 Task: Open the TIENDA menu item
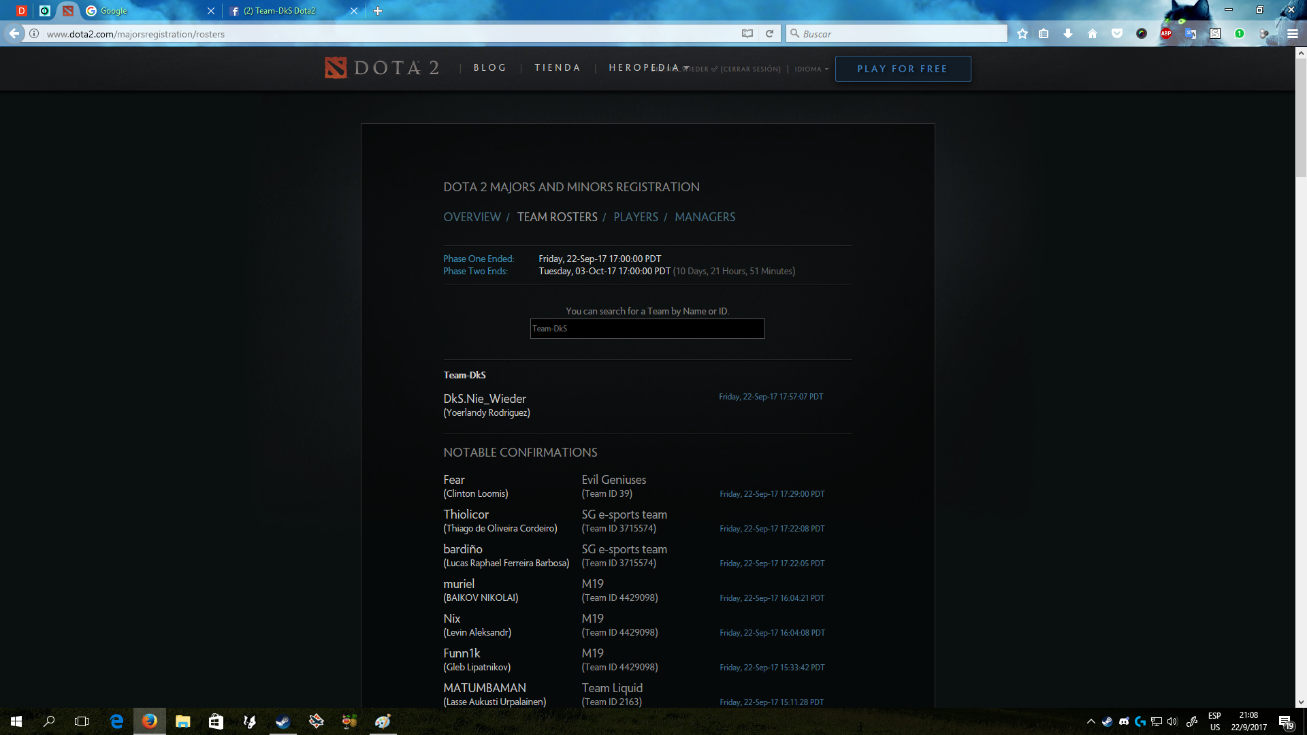pos(558,68)
